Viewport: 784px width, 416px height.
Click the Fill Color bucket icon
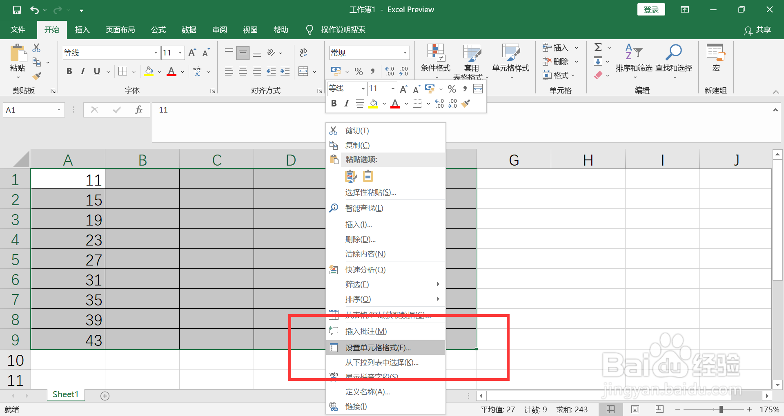(x=149, y=71)
